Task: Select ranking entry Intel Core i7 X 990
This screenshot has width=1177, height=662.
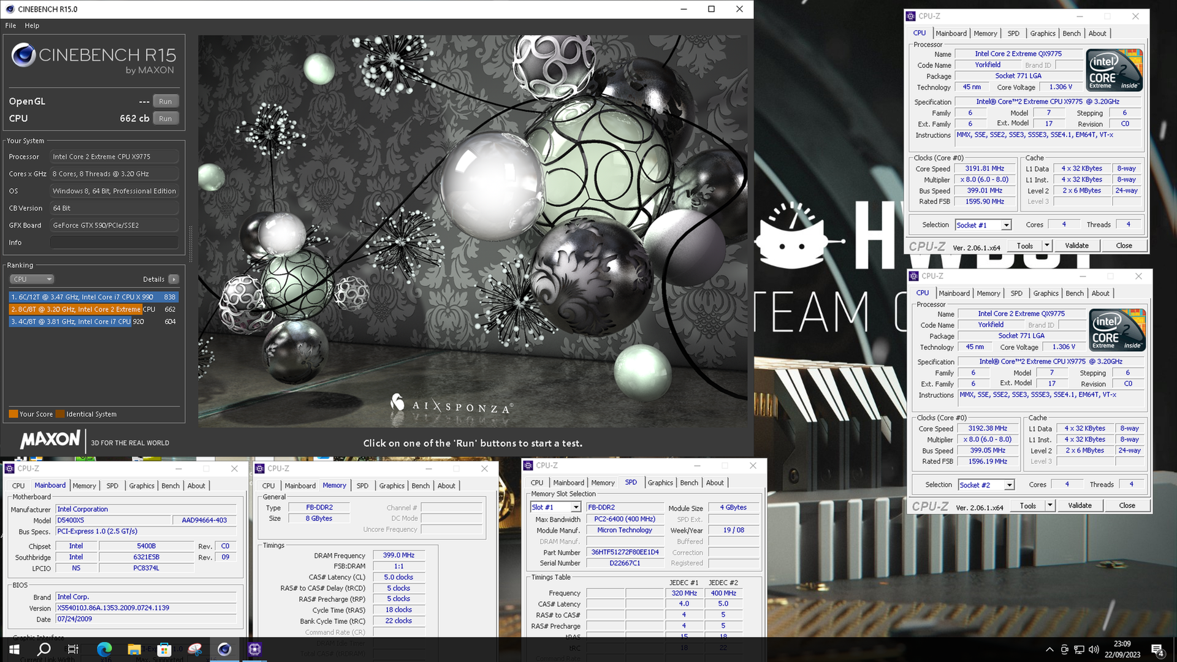Action: pyautogui.click(x=94, y=297)
